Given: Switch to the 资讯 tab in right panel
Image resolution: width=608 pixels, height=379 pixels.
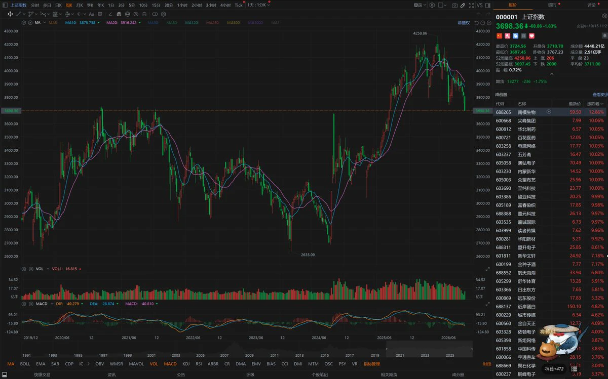Looking at the screenshot, I should (x=552, y=5).
